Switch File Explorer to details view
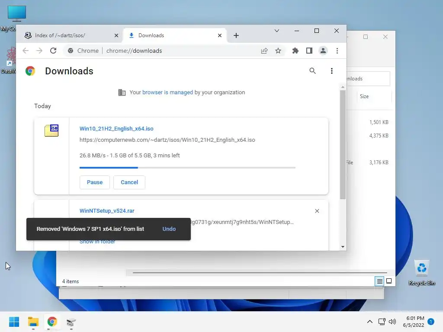The width and height of the screenshot is (443, 332). pos(379,281)
